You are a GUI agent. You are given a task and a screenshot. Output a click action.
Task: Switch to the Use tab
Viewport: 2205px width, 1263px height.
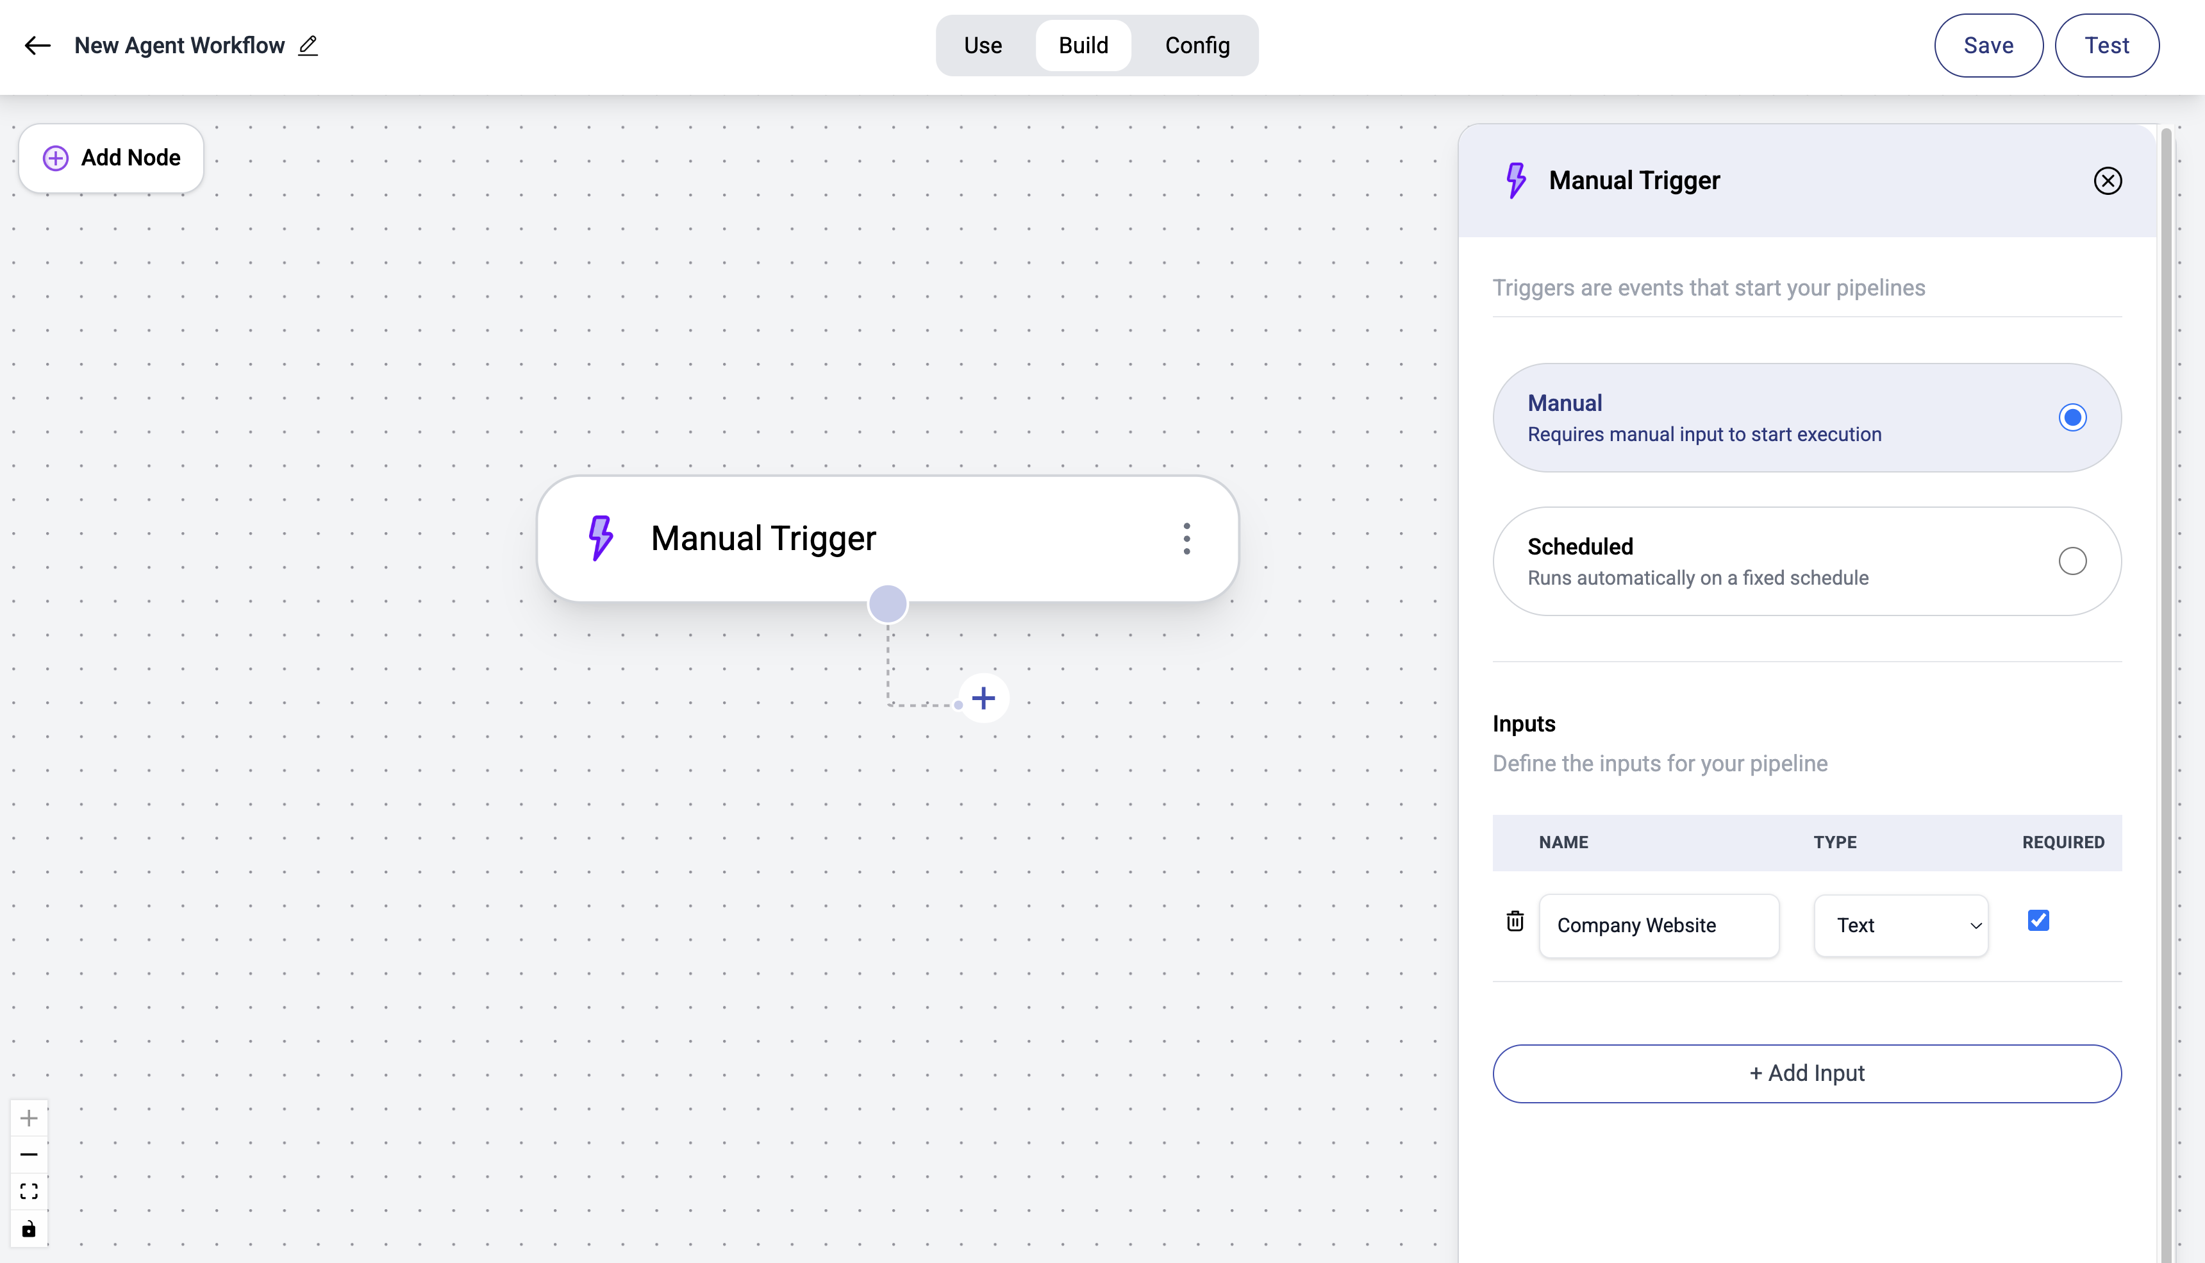tap(983, 45)
